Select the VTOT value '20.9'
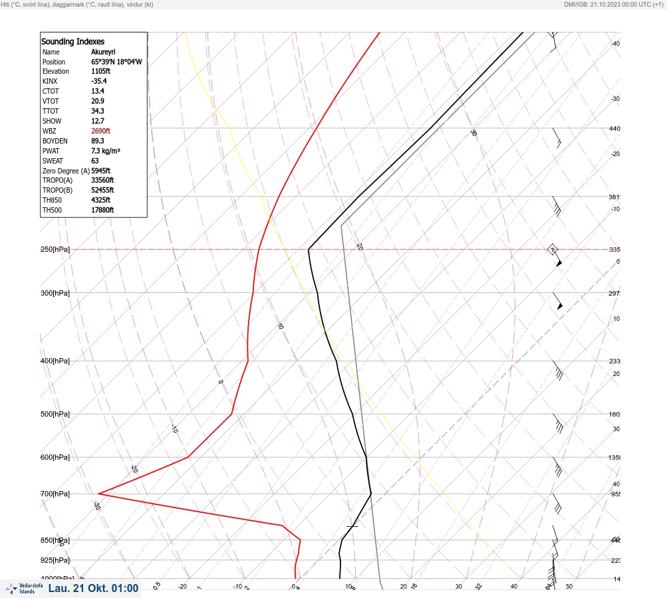The height and width of the screenshot is (598, 667). click(x=97, y=101)
